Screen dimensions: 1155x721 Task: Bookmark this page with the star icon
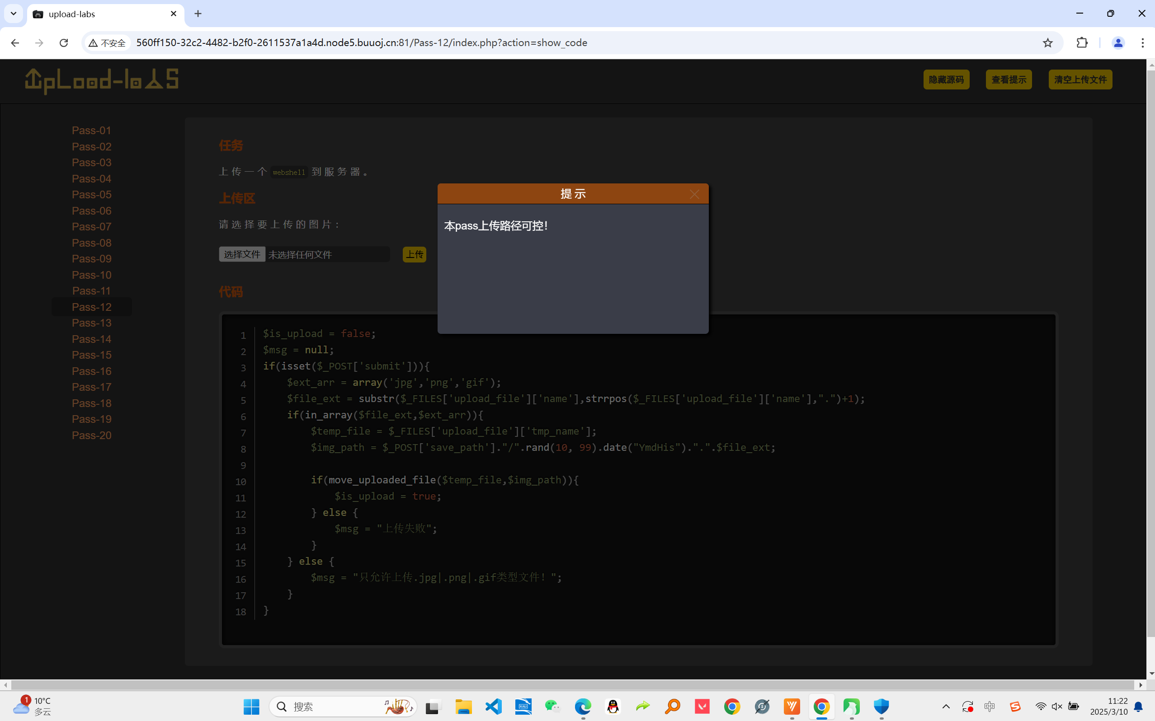tap(1048, 43)
